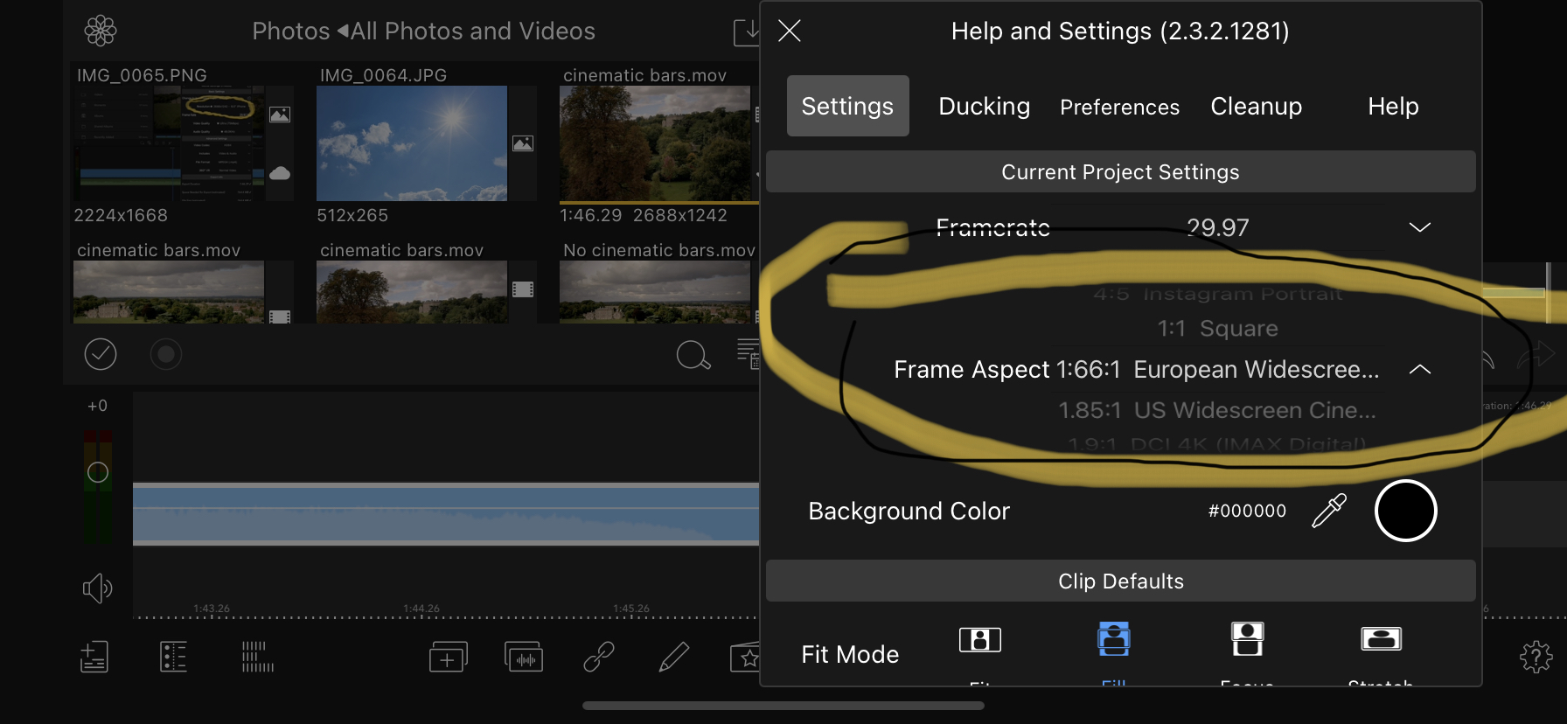Open the Photos library source icon

(101, 31)
